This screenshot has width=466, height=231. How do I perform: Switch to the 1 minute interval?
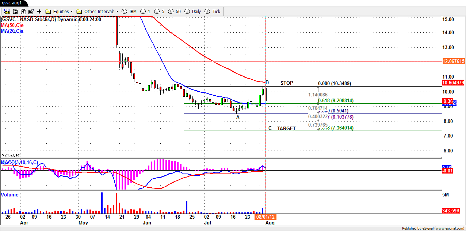(x=146, y=12)
